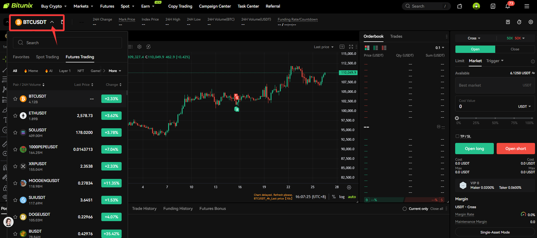Viewport: 537px width, 238px height.
Task: Click the Bitunix logo
Action: pyautogui.click(x=18, y=6)
